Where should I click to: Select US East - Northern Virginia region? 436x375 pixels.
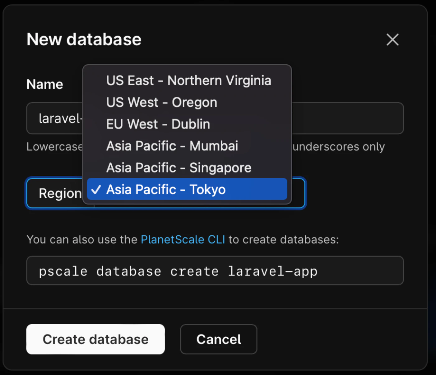(x=187, y=81)
